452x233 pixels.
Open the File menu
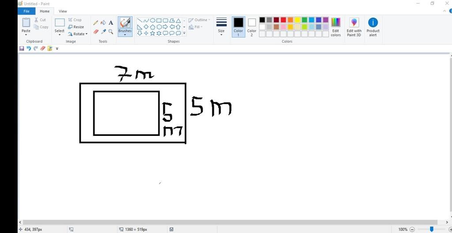26,11
